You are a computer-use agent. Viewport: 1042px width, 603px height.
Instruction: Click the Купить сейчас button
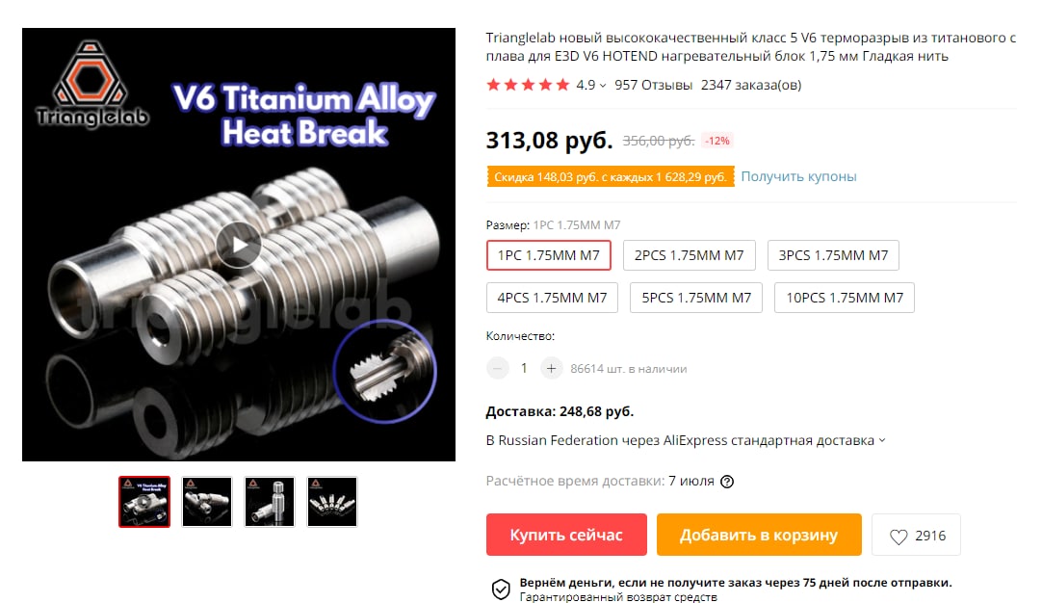pyautogui.click(x=566, y=535)
